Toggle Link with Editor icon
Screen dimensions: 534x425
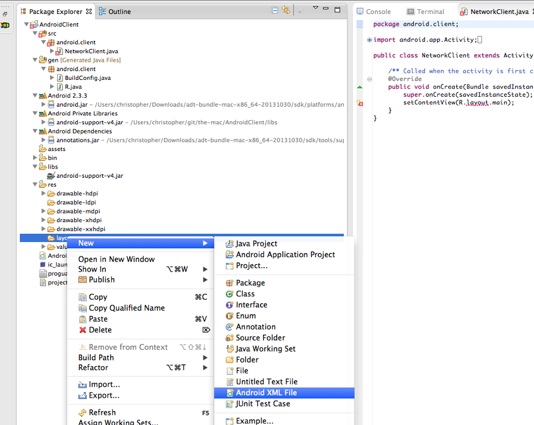point(286,10)
